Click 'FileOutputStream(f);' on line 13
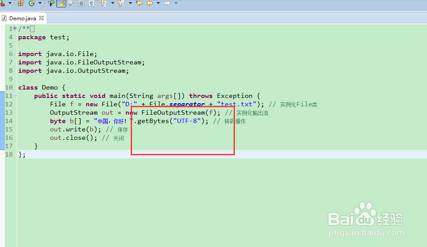Image resolution: width=427 pixels, height=247 pixels. [181, 112]
